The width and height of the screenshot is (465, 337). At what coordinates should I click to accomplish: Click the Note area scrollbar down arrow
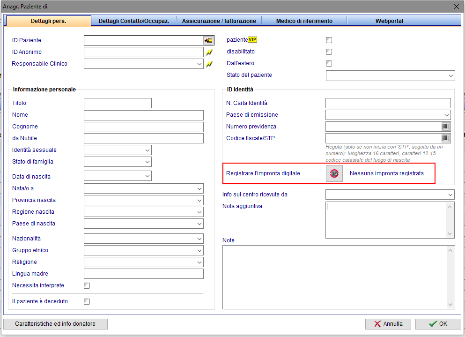click(450, 305)
